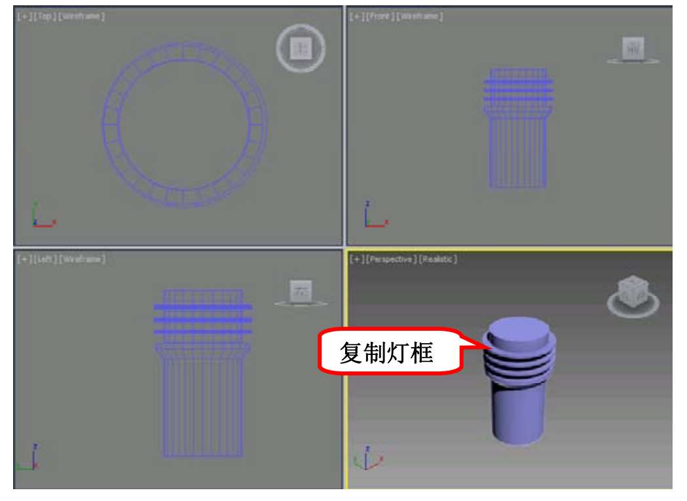
Task: Click the ViewCube in the Top viewport
Action: pyautogui.click(x=301, y=48)
